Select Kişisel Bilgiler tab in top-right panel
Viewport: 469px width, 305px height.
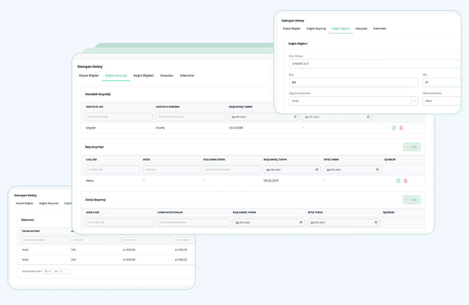pos(291,29)
